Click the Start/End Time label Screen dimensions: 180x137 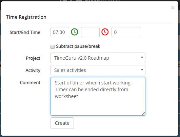click(x=25, y=32)
